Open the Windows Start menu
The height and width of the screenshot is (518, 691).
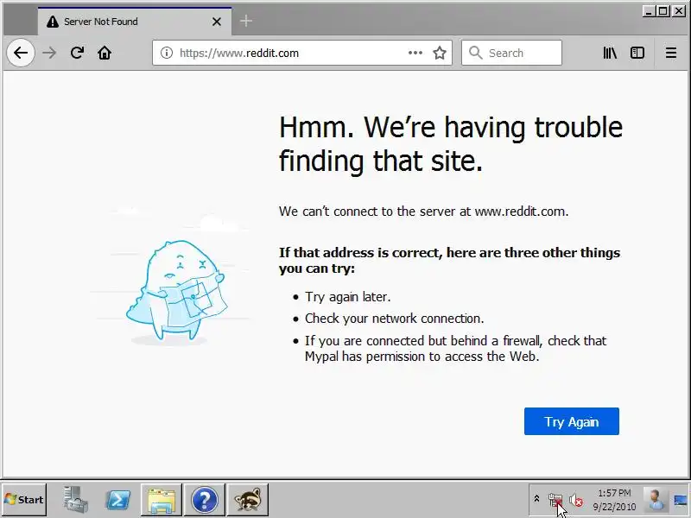coord(24,500)
